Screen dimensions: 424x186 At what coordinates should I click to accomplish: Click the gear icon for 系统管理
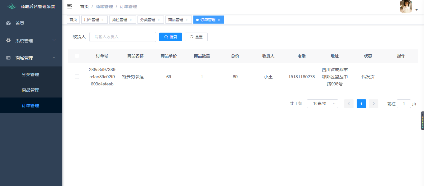click(x=8, y=41)
